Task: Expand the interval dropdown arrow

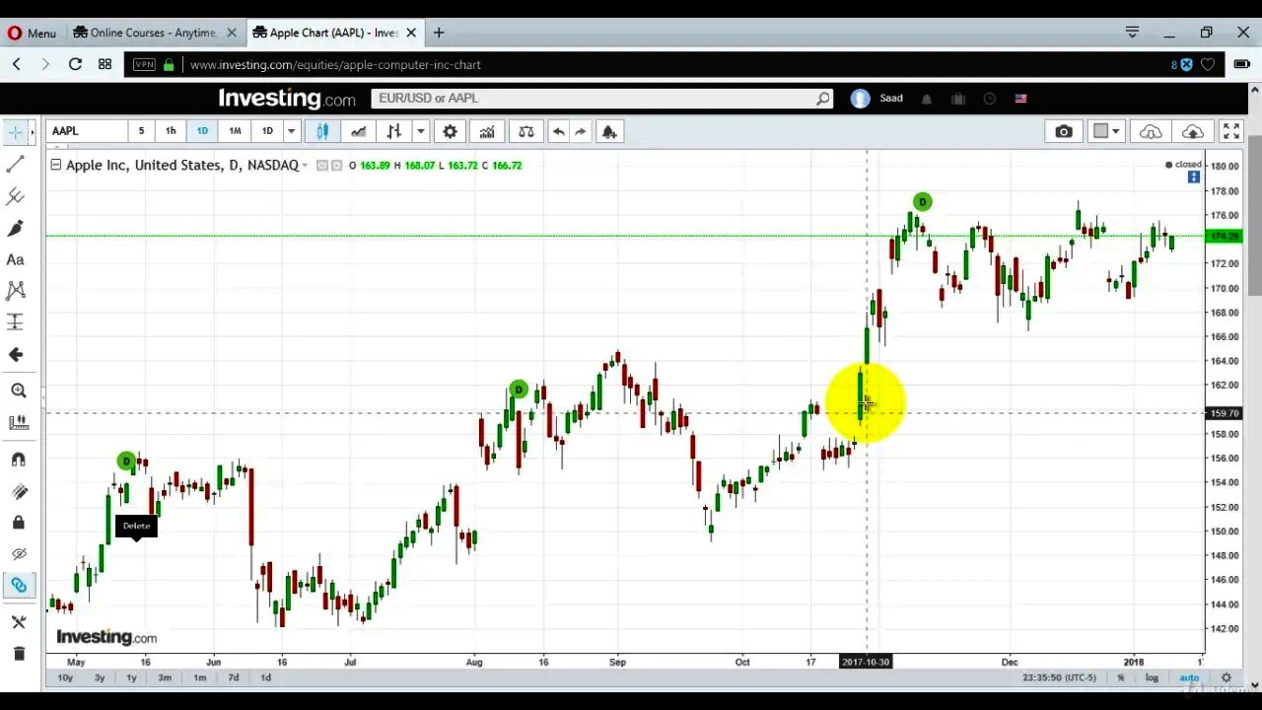Action: (291, 131)
